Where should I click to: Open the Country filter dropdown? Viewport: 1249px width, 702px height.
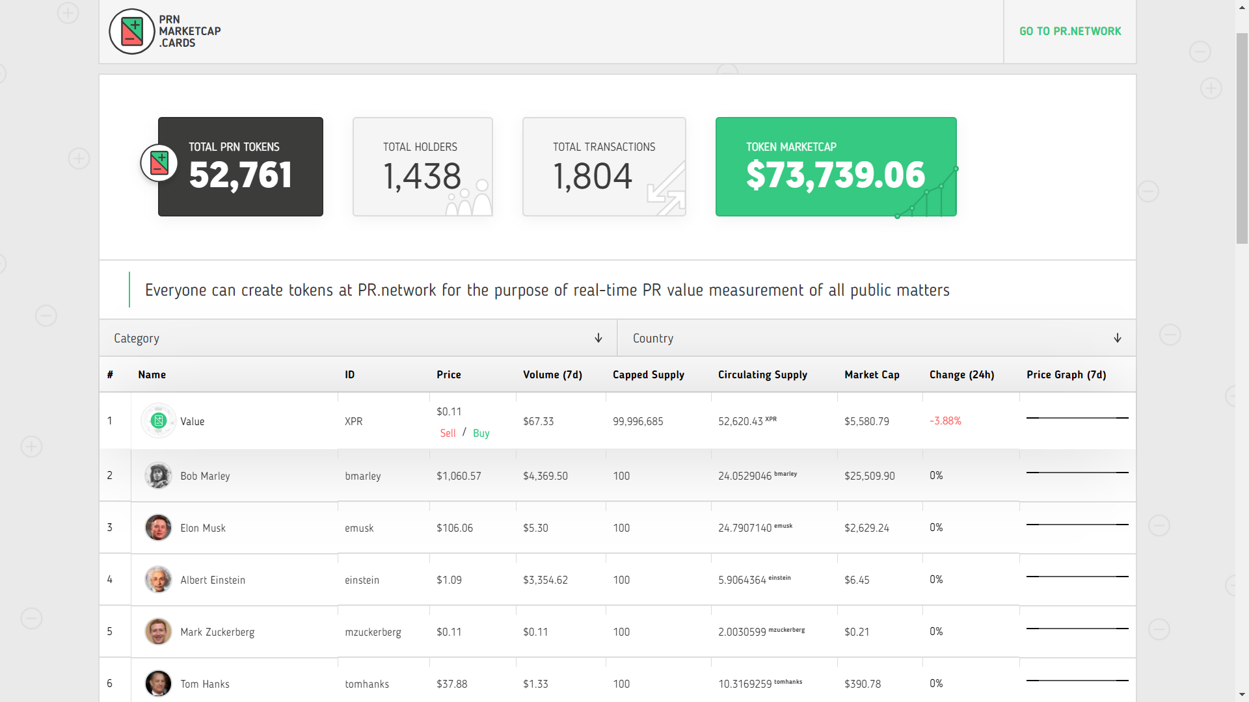(876, 338)
